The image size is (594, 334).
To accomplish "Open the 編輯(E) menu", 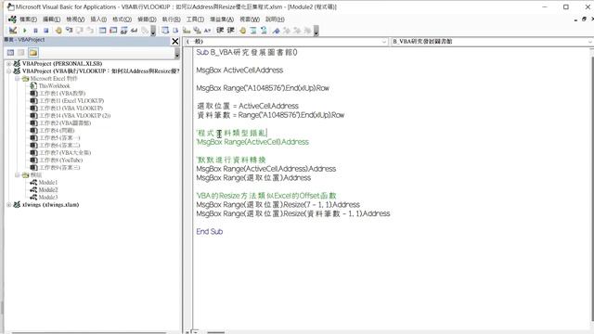I will coord(52,19).
